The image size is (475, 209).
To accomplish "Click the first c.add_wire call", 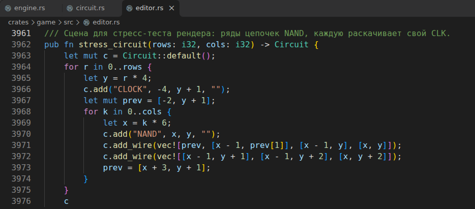I will [252, 145].
